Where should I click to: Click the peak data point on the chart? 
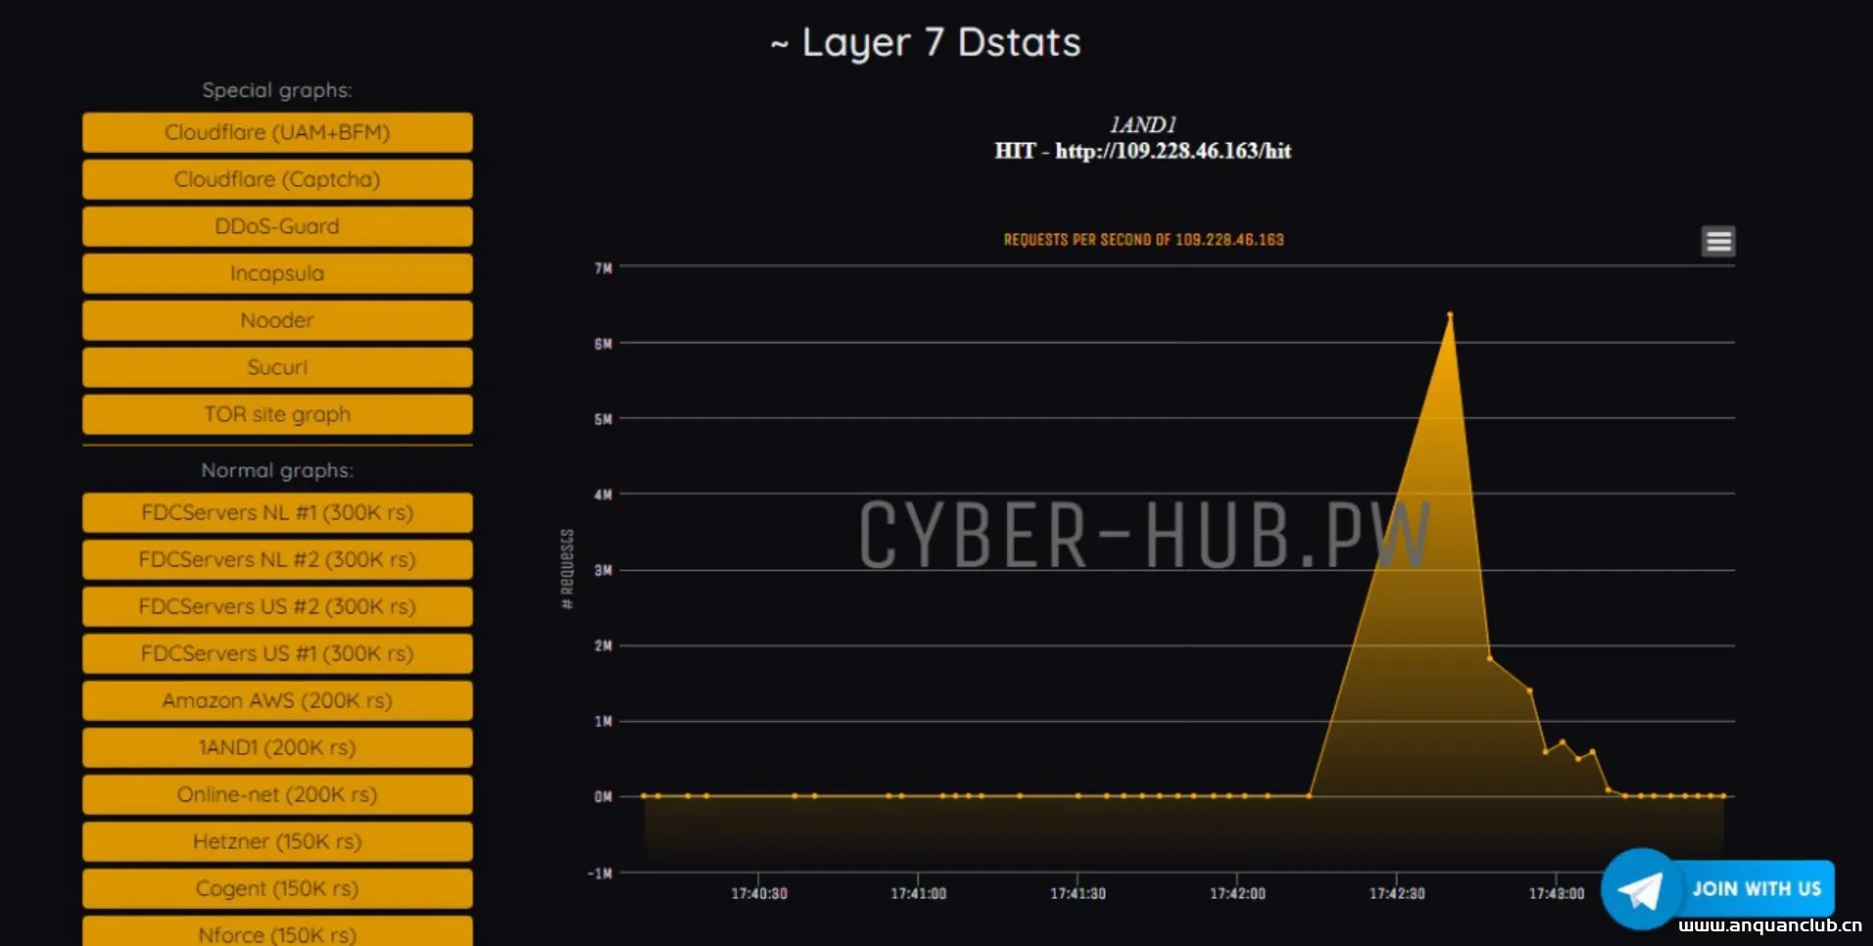coord(1449,314)
